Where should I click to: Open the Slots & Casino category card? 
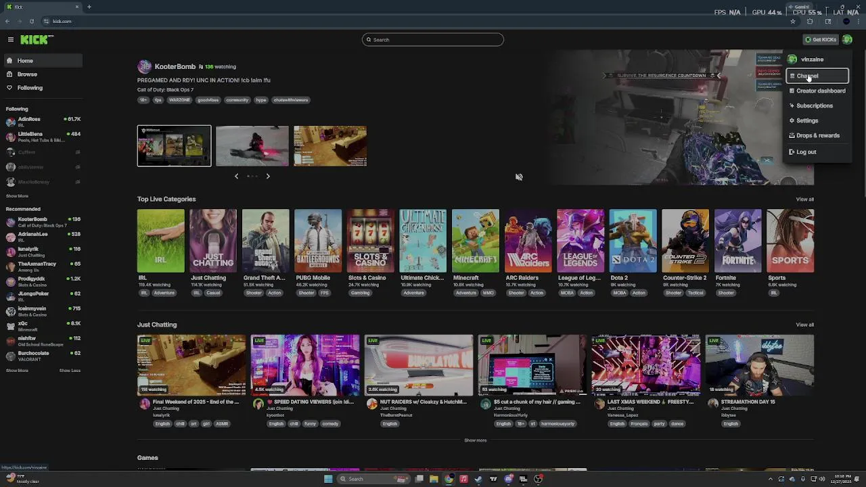click(x=371, y=241)
